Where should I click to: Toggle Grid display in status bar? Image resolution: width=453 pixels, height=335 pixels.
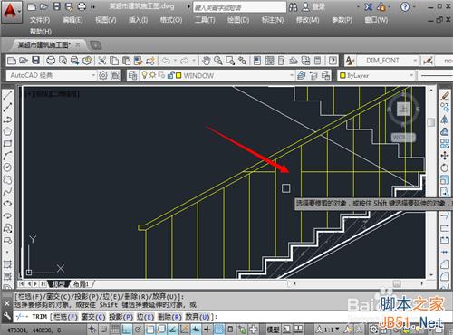point(115,330)
